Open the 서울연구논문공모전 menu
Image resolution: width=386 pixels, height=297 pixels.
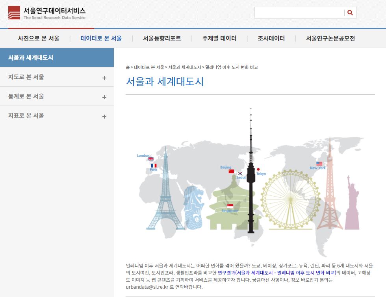click(330, 39)
